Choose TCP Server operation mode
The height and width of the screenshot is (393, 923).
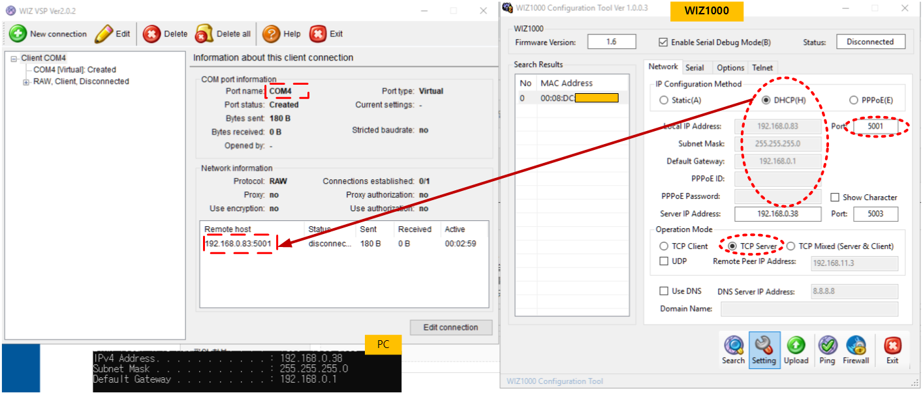point(732,246)
